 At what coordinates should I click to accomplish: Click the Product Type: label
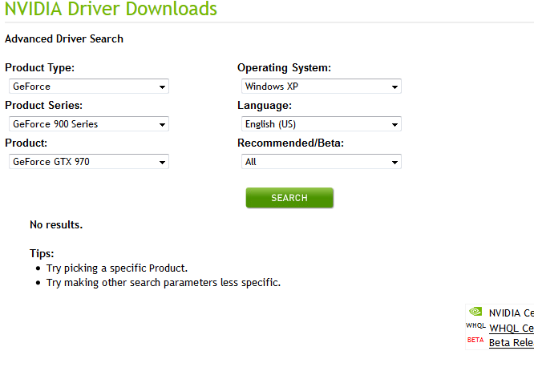pos(39,68)
